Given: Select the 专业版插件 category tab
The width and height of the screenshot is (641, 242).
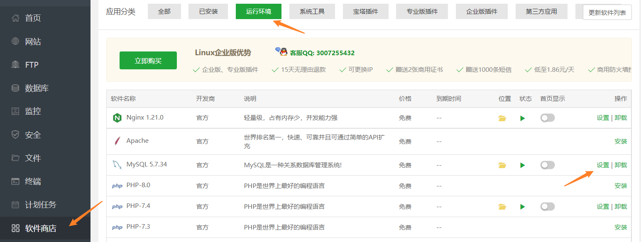Looking at the screenshot, I should pos(422,11).
